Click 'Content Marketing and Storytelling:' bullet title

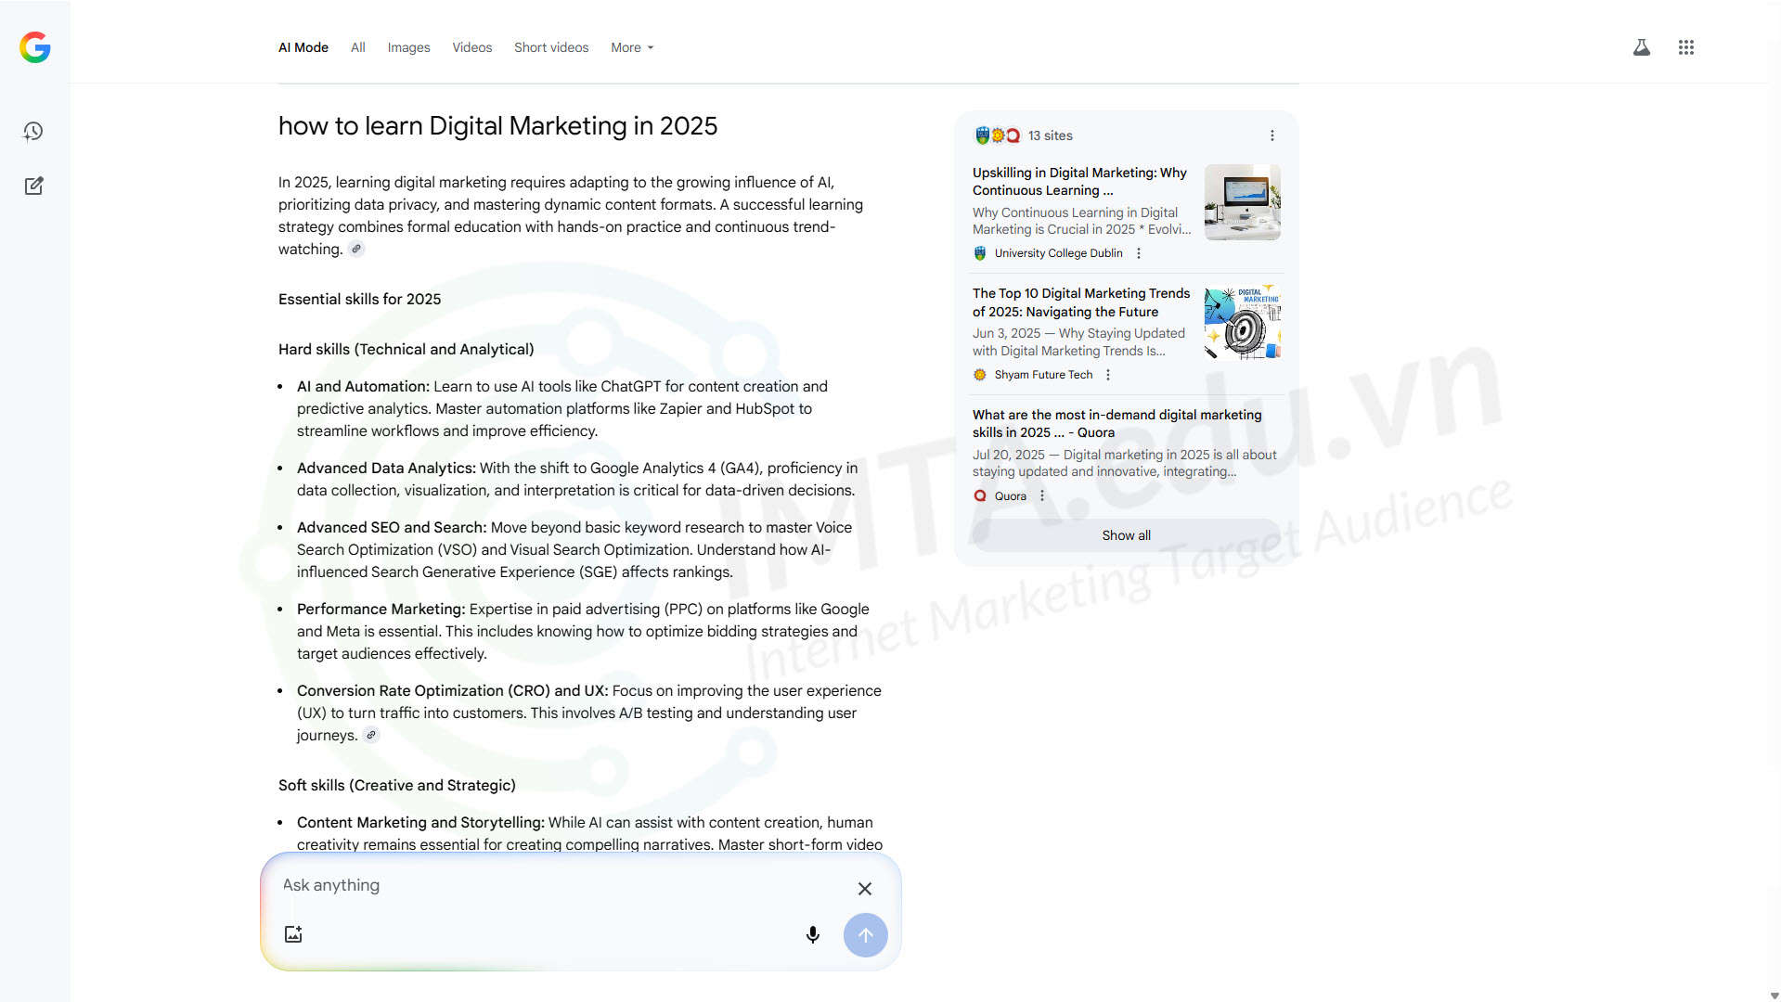click(x=420, y=822)
